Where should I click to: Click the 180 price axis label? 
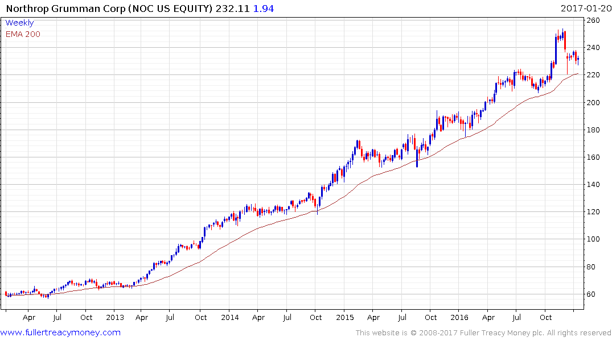[593, 130]
